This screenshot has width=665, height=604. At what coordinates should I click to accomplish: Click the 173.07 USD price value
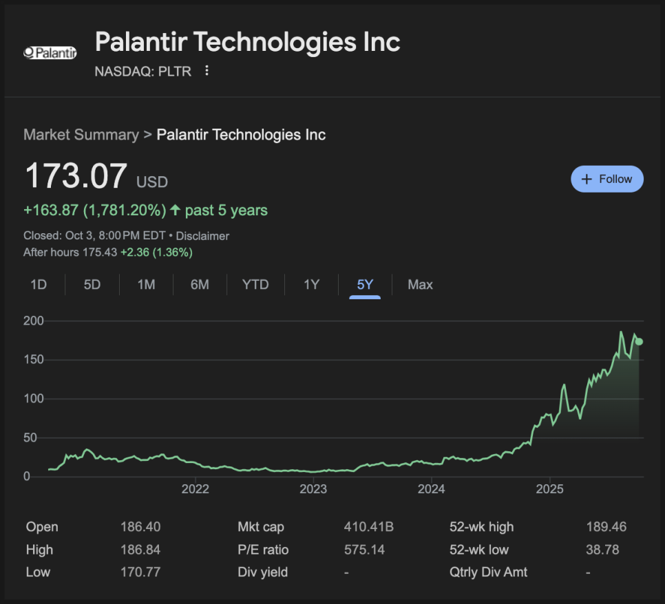(x=76, y=176)
